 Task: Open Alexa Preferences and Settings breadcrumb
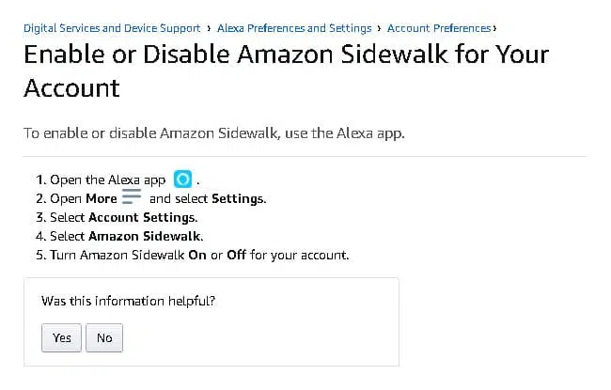(294, 28)
